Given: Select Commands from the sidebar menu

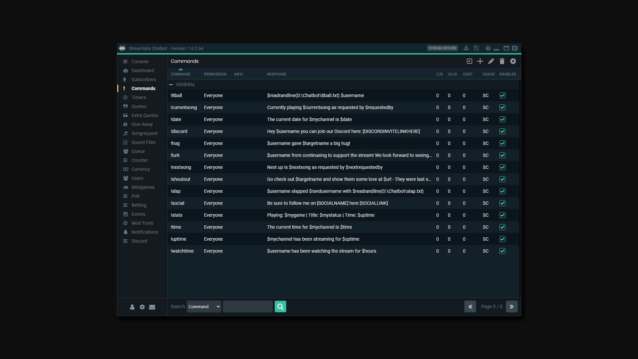Looking at the screenshot, I should click(x=143, y=88).
